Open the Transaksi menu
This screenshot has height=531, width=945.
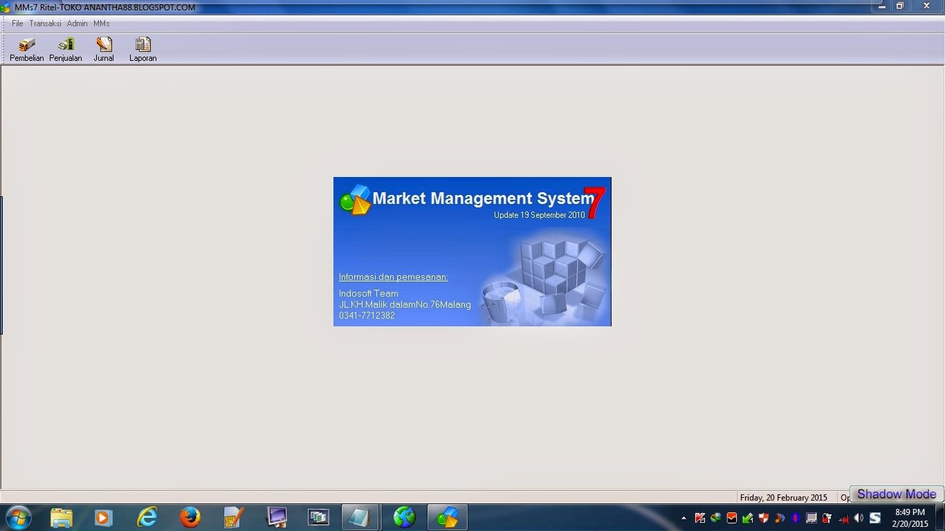tap(45, 24)
